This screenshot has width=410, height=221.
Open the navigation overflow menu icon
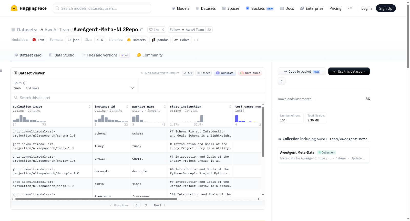click(x=350, y=8)
